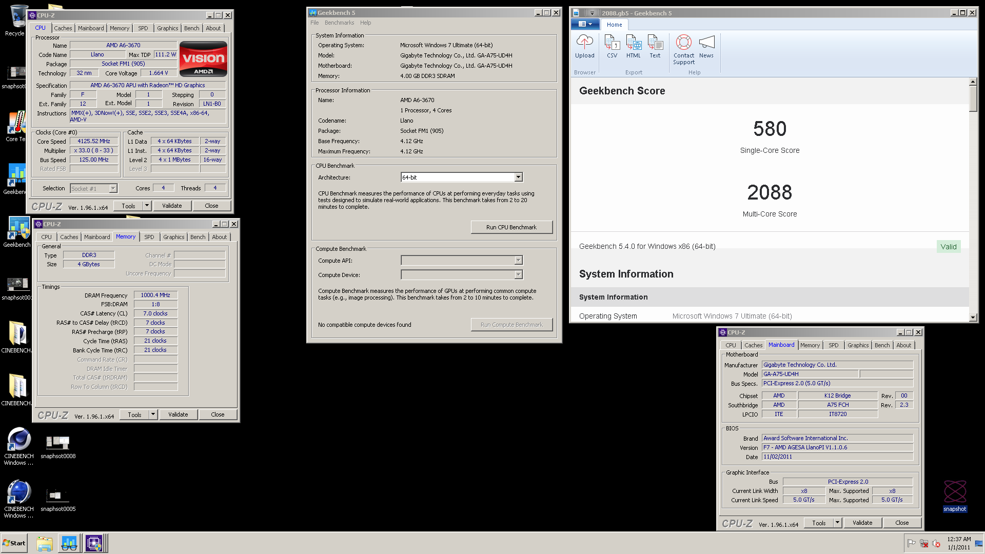The image size is (985, 554).
Task: Click the volume tray icon
Action: click(936, 543)
